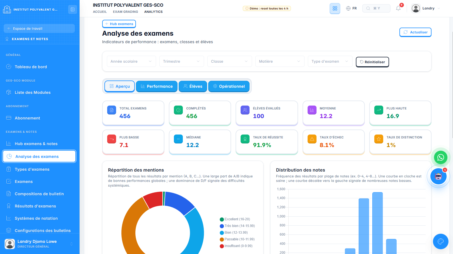Click the Landry user avatar
Screen dimensions: 453x254
coord(416,8)
